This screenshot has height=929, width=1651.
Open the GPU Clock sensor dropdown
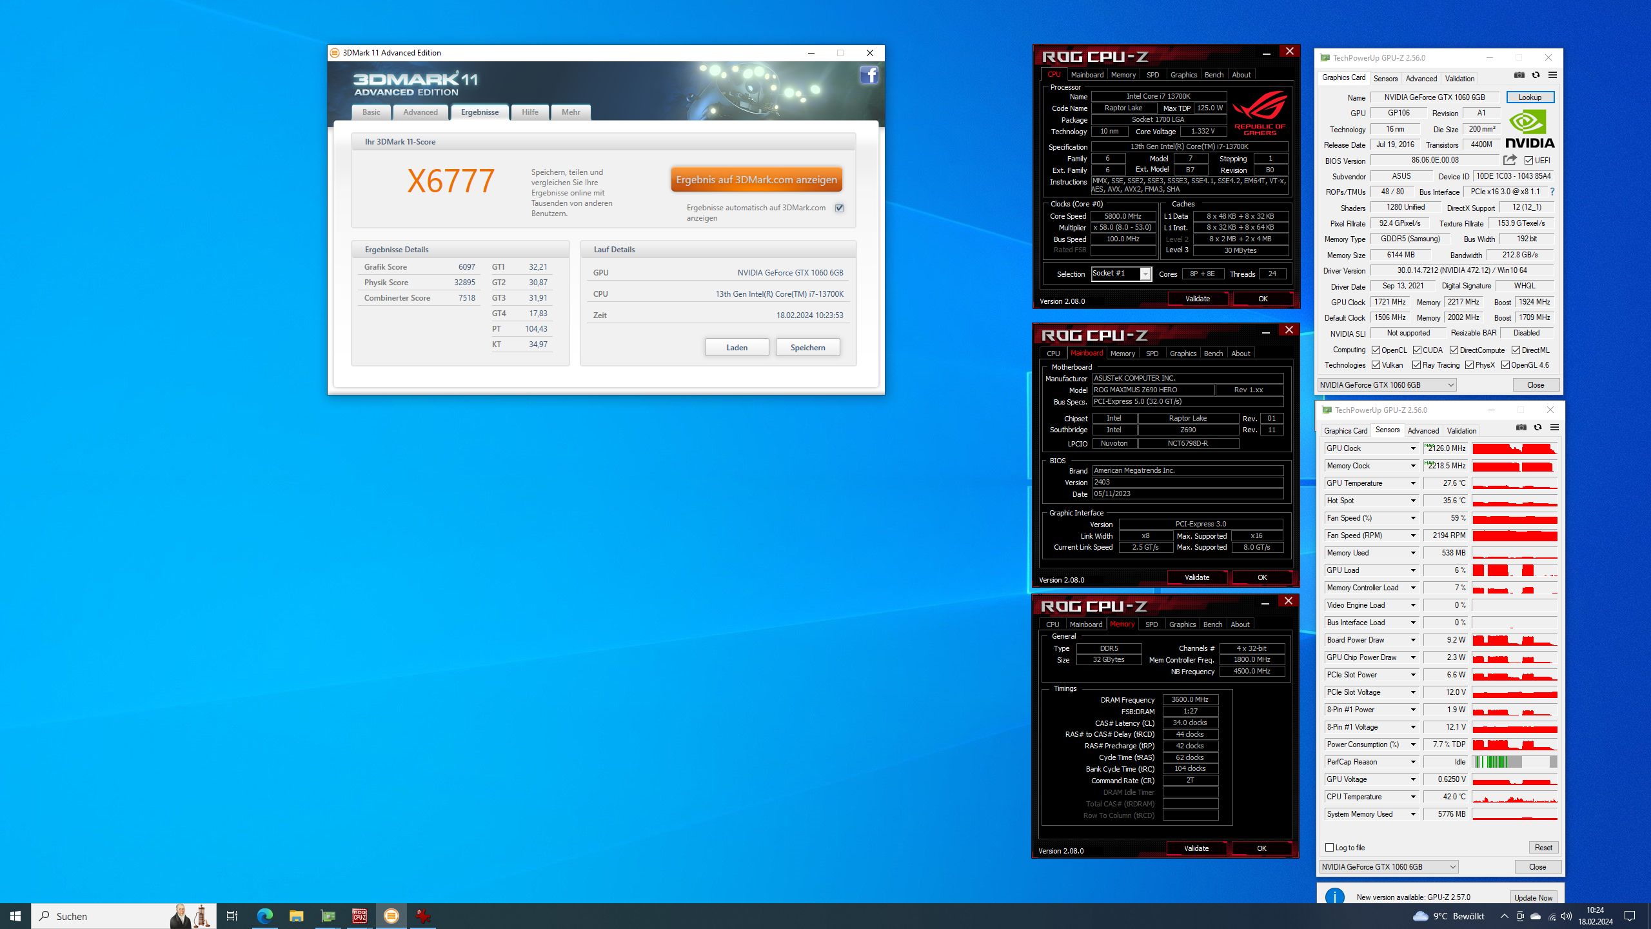pos(1412,448)
